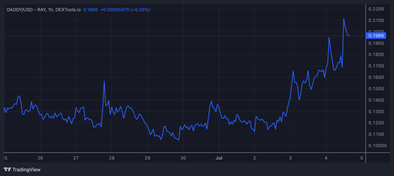Click the Jul label on time axis
The image size is (394, 176).
219,158
